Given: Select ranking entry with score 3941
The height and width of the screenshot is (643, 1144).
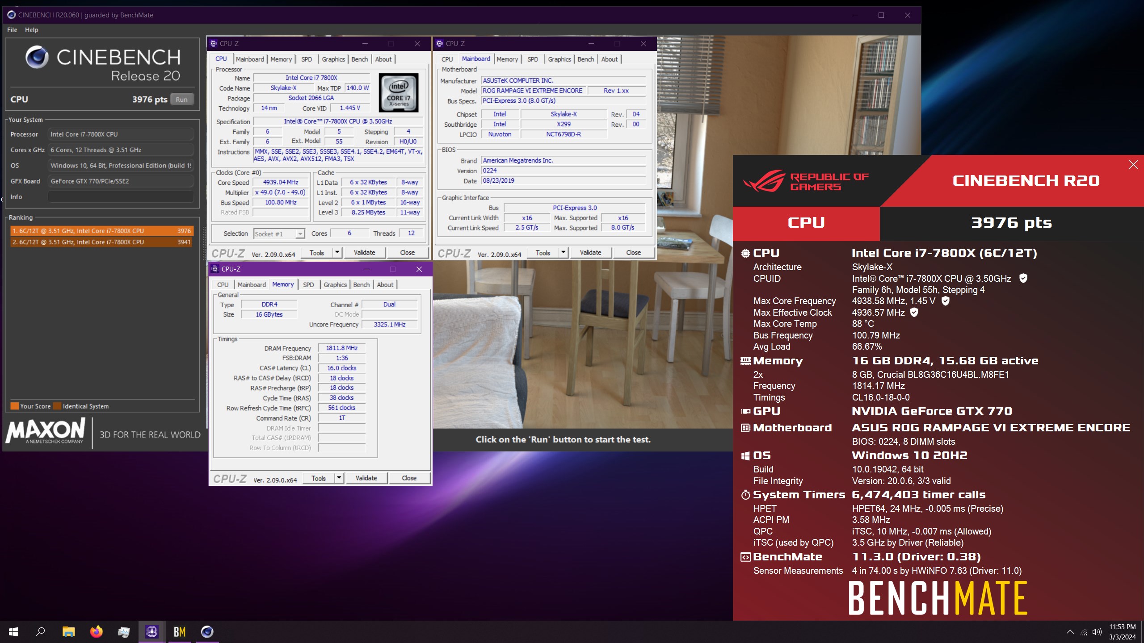Looking at the screenshot, I should coord(102,242).
